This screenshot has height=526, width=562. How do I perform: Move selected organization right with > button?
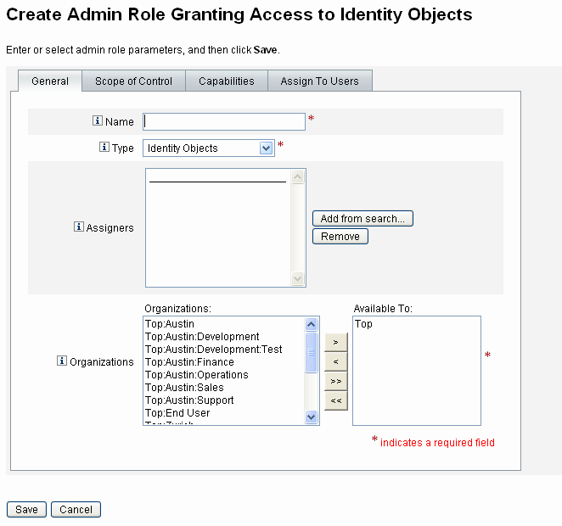tap(336, 342)
